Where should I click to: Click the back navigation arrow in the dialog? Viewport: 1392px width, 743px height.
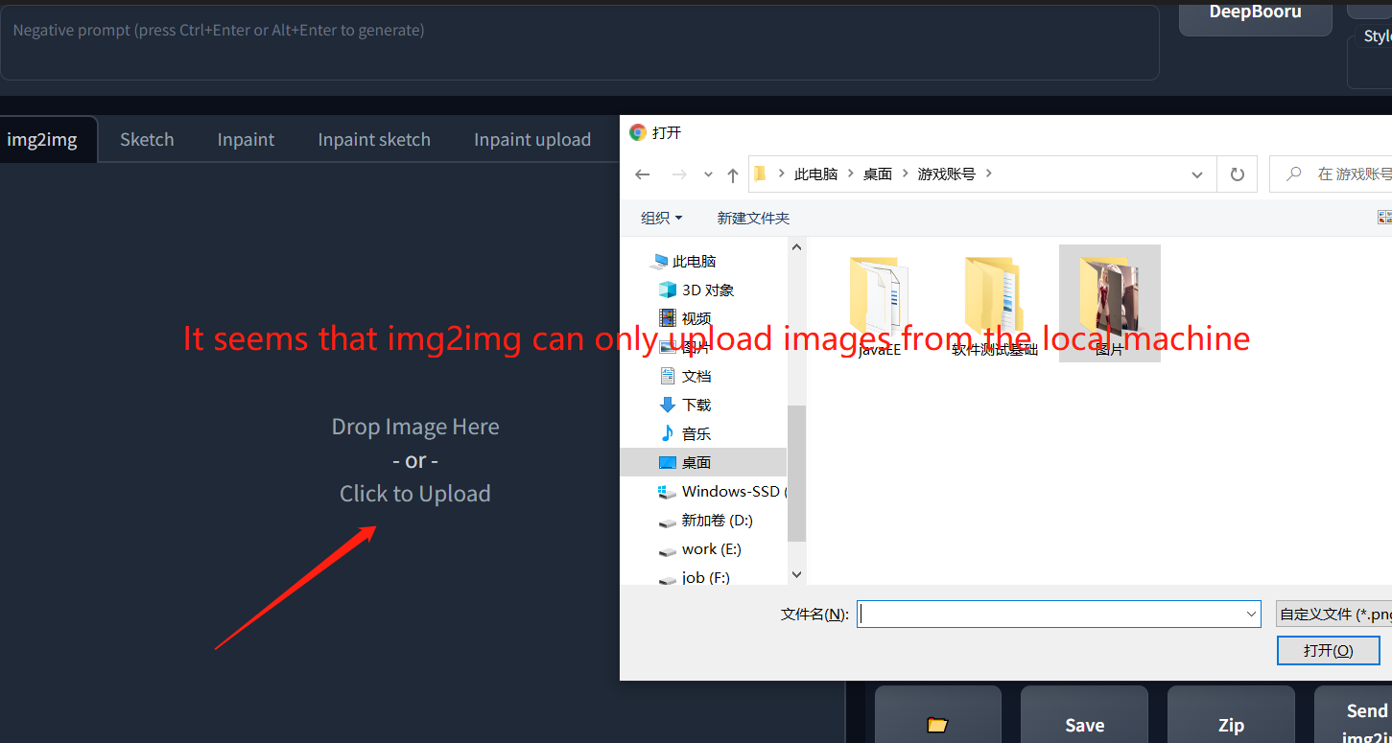tap(642, 174)
